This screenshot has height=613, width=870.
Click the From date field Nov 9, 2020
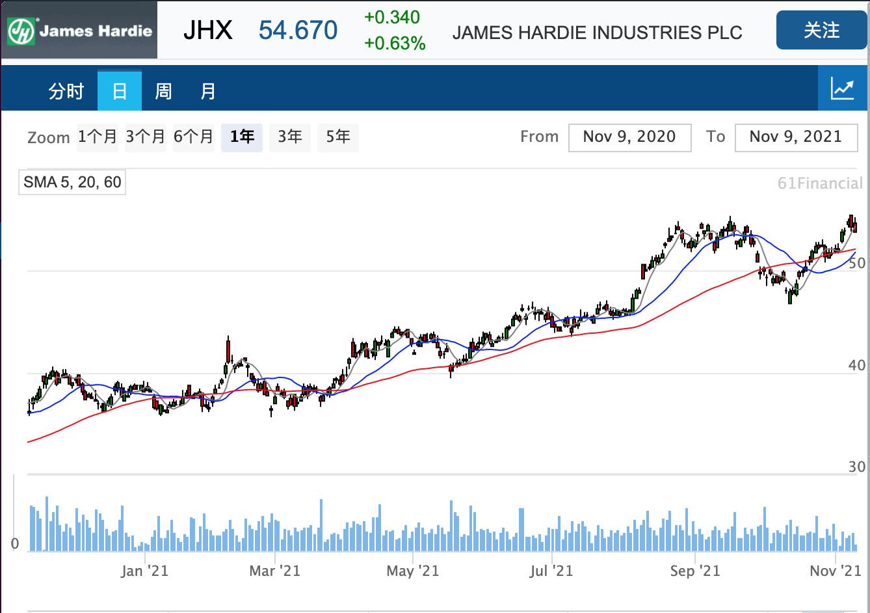pyautogui.click(x=629, y=137)
